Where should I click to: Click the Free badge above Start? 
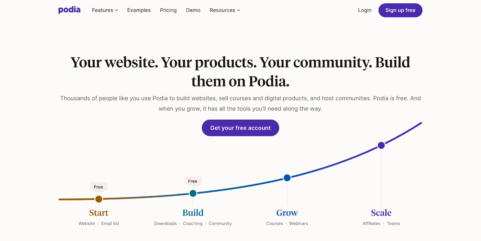(99, 187)
